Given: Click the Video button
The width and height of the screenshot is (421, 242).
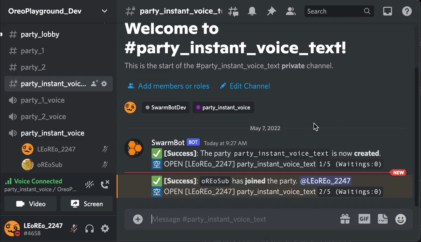Looking at the screenshot, I should [x=31, y=204].
